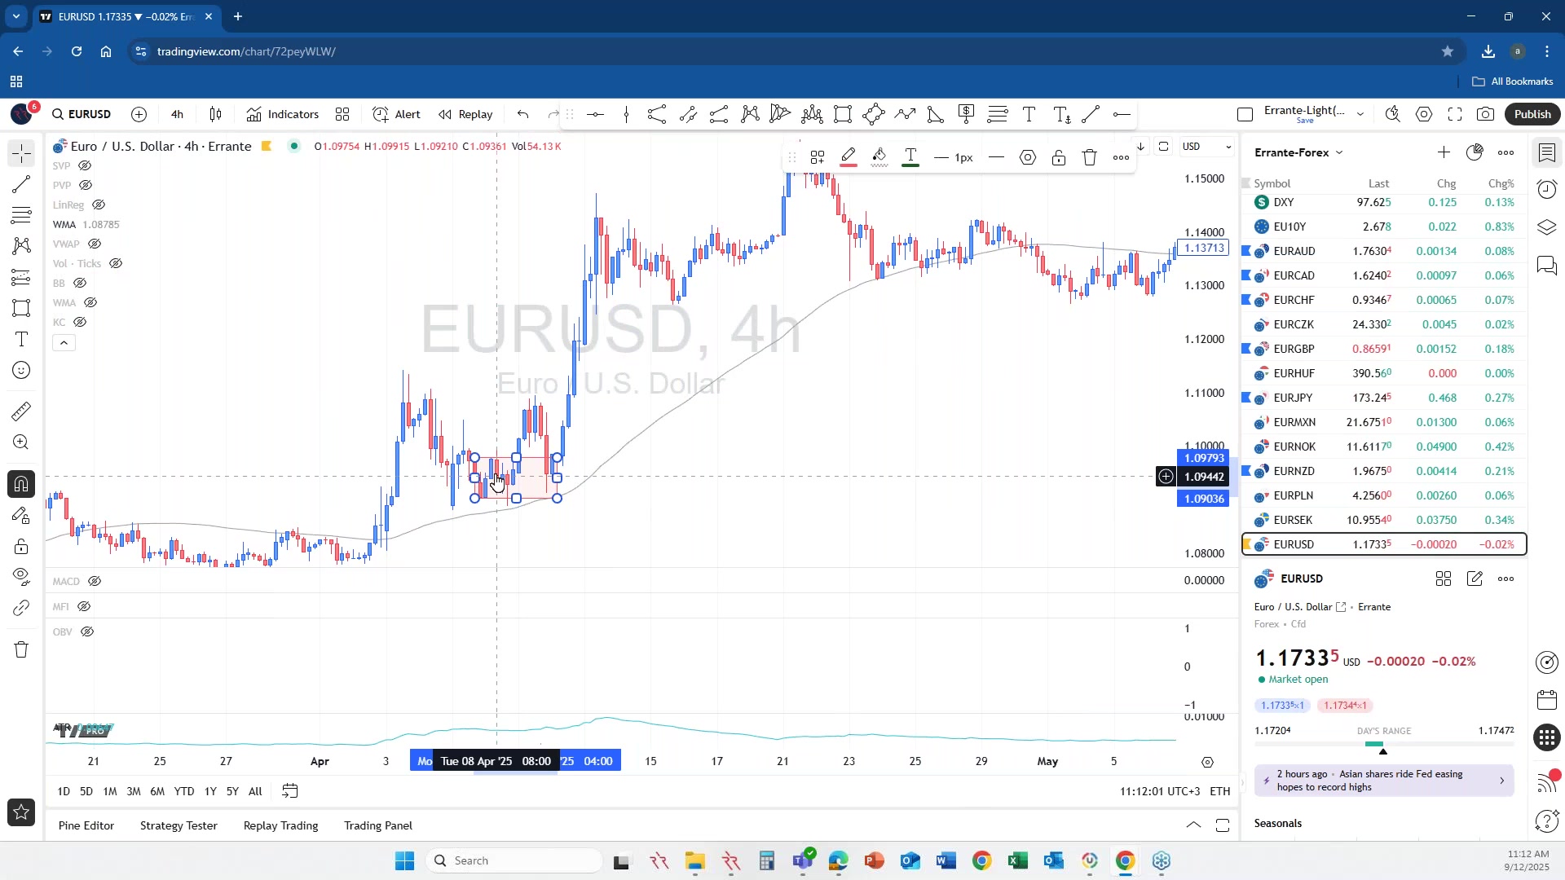1565x880 pixels.
Task: Create a new Alert
Action: point(396,114)
